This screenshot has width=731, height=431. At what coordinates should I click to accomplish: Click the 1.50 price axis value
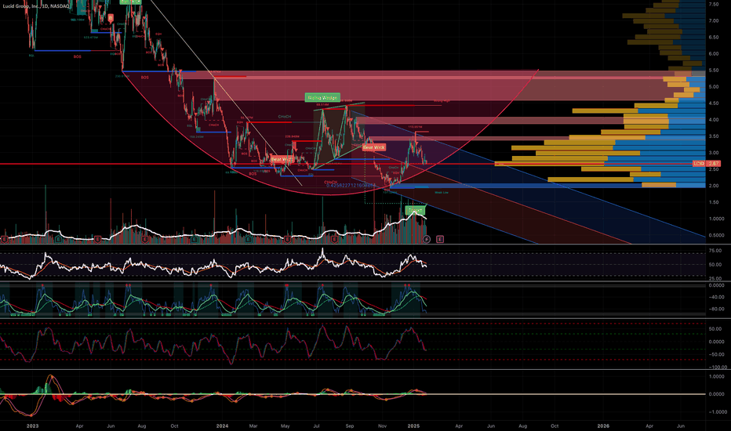tap(714, 202)
